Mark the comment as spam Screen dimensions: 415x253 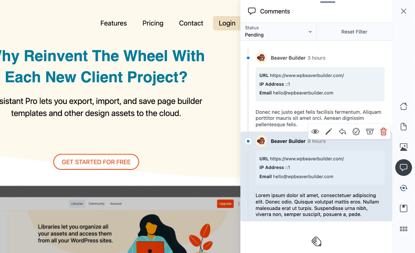370,131
